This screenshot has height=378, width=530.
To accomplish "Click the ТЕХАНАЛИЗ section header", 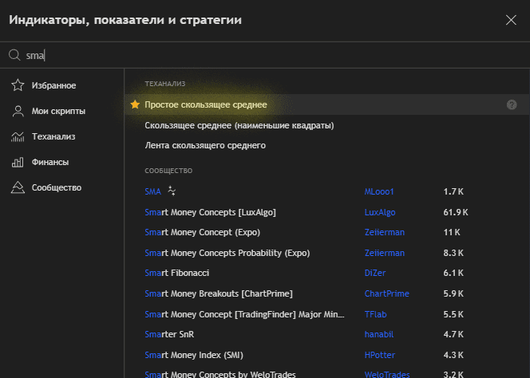I will tap(165, 84).
